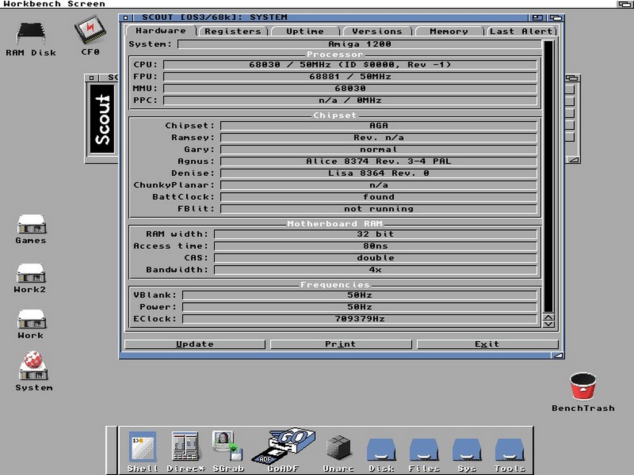This screenshot has width=634, height=475.
Task: Click the FPU 68881 / 50MHz value
Action: (x=350, y=76)
